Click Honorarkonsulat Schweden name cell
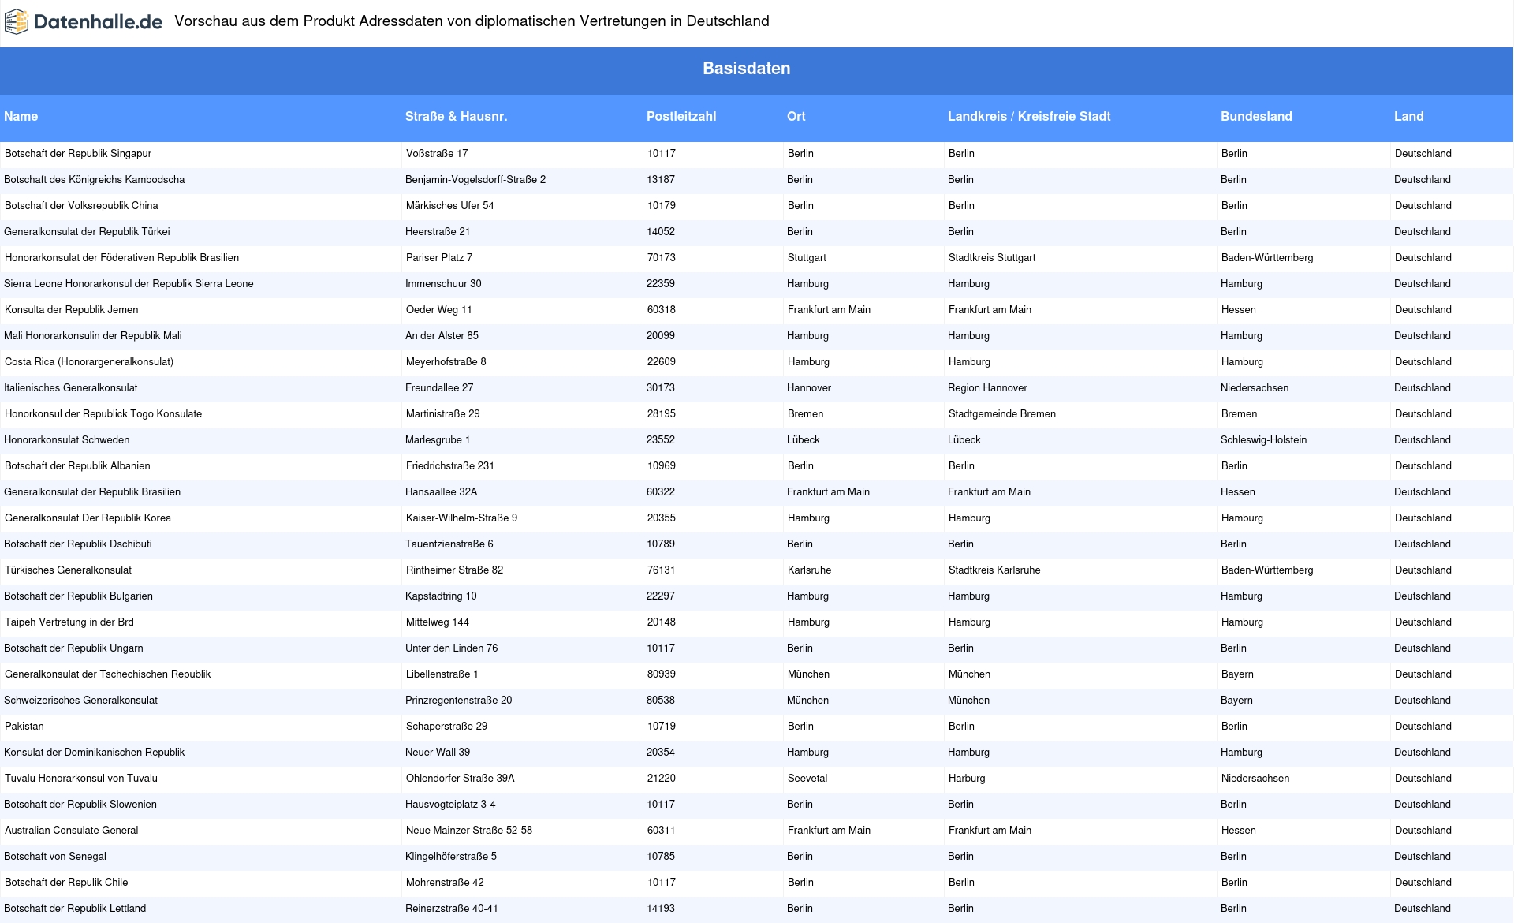Viewport: 1514px width, 923px height. pos(67,439)
